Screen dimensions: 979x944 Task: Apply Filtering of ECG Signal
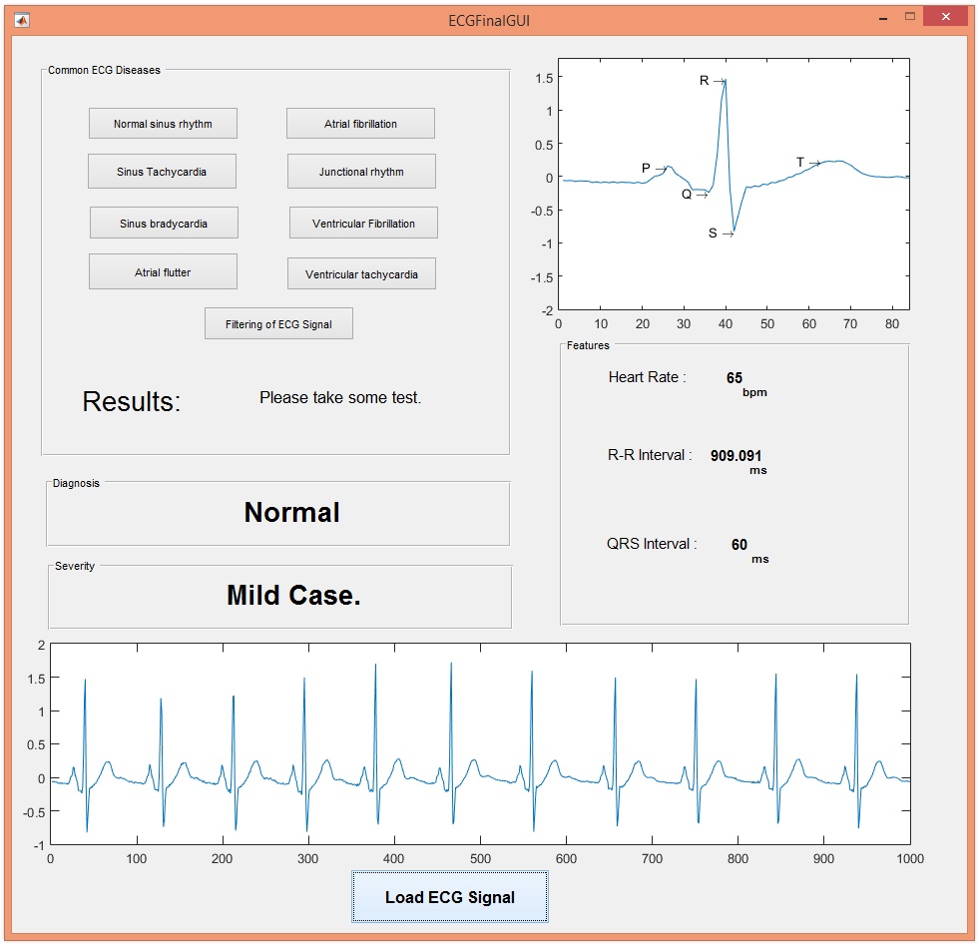point(277,322)
